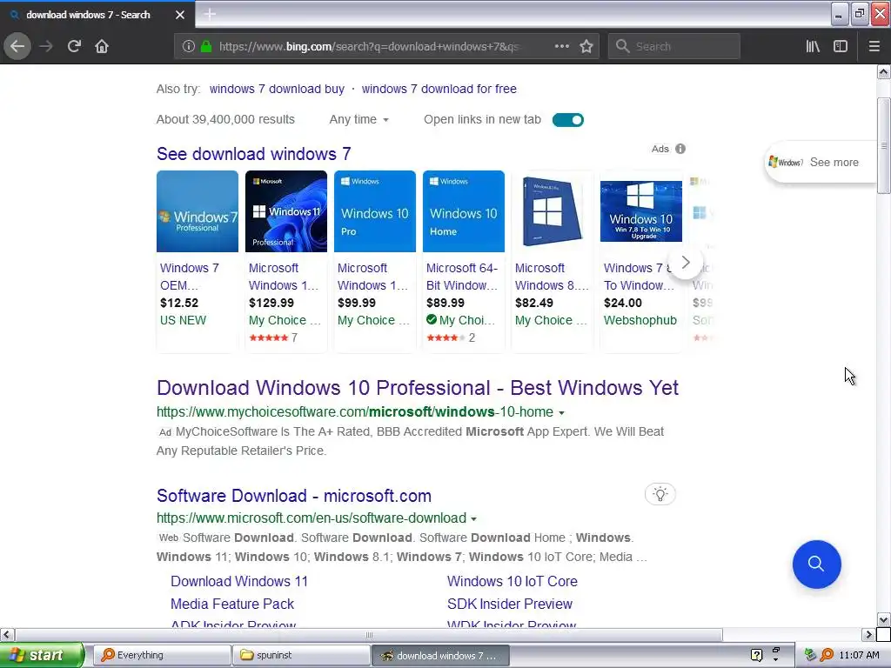Viewport: 891px width, 668px height.
Task: Open the Firefox hamburger menu
Action: (874, 46)
